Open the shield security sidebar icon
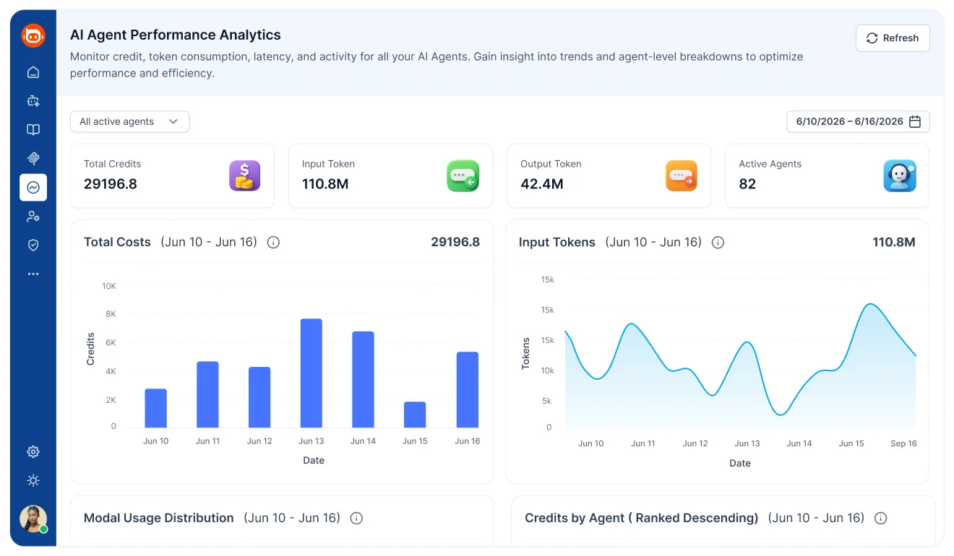954x556 pixels. [33, 246]
